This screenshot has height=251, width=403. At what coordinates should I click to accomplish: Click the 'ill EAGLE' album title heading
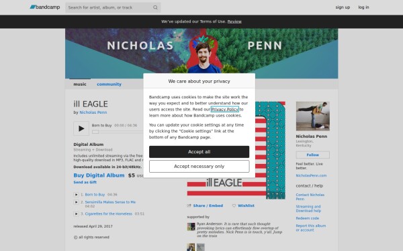91,104
